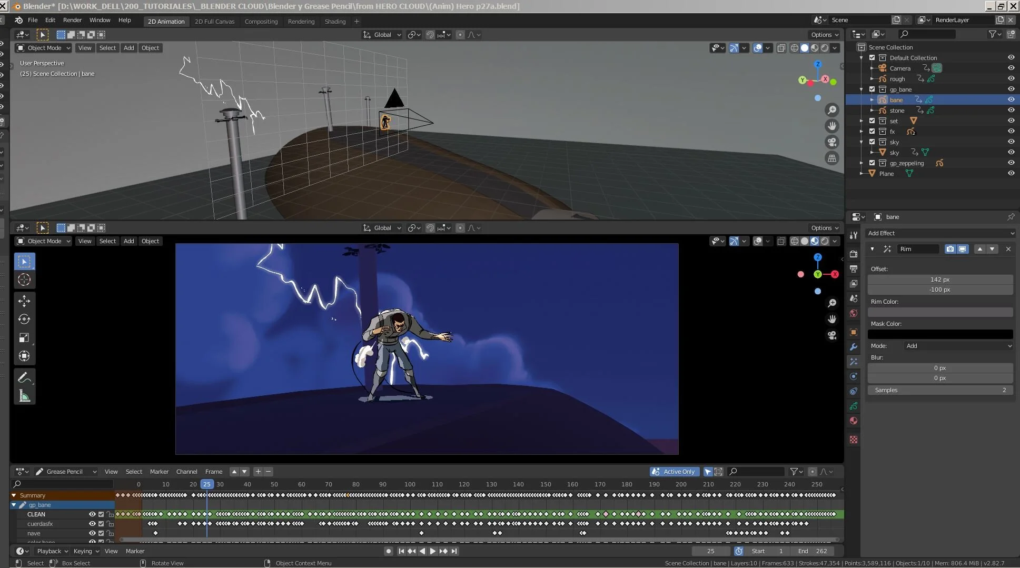Hide the cuerdasfx layer in dopesheet
1020x568 pixels.
click(92, 524)
